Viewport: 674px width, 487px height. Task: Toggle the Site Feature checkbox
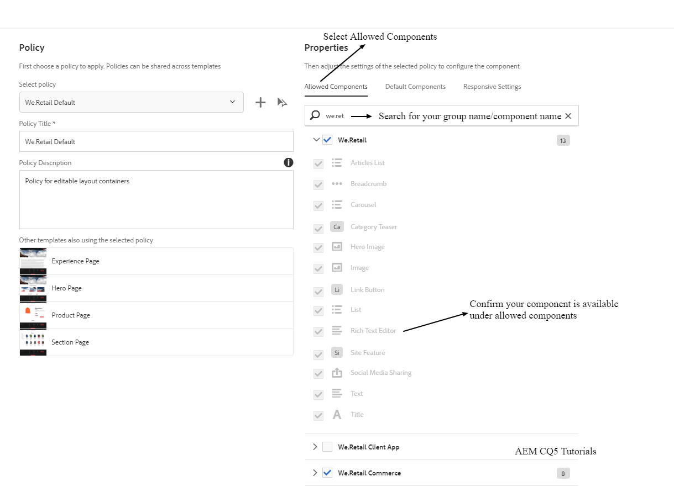(318, 355)
